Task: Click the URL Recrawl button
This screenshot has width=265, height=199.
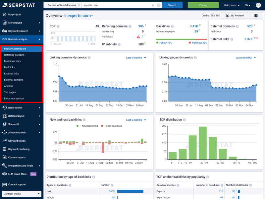Action: (235, 16)
